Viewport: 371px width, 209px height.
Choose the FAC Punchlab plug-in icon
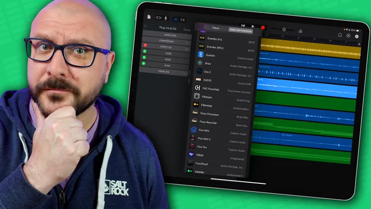(198, 88)
